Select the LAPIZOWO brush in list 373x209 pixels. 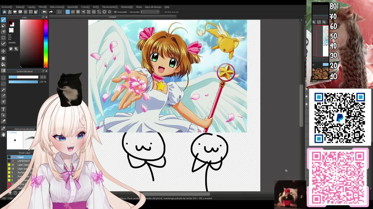20,161
